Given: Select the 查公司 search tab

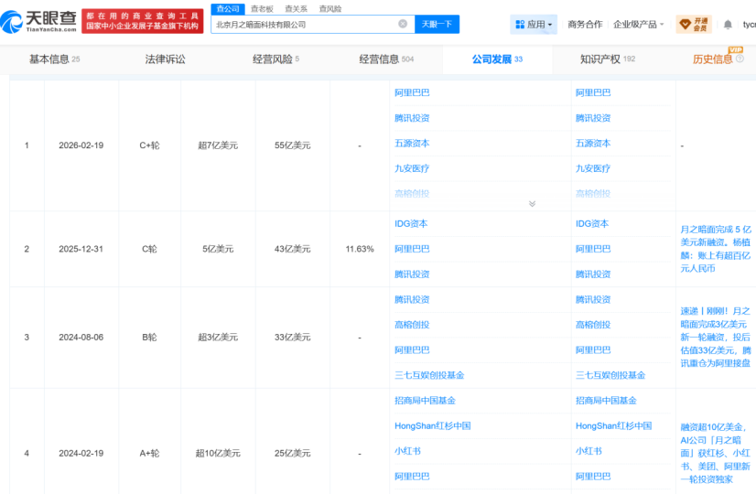Looking at the screenshot, I should pos(228,8).
